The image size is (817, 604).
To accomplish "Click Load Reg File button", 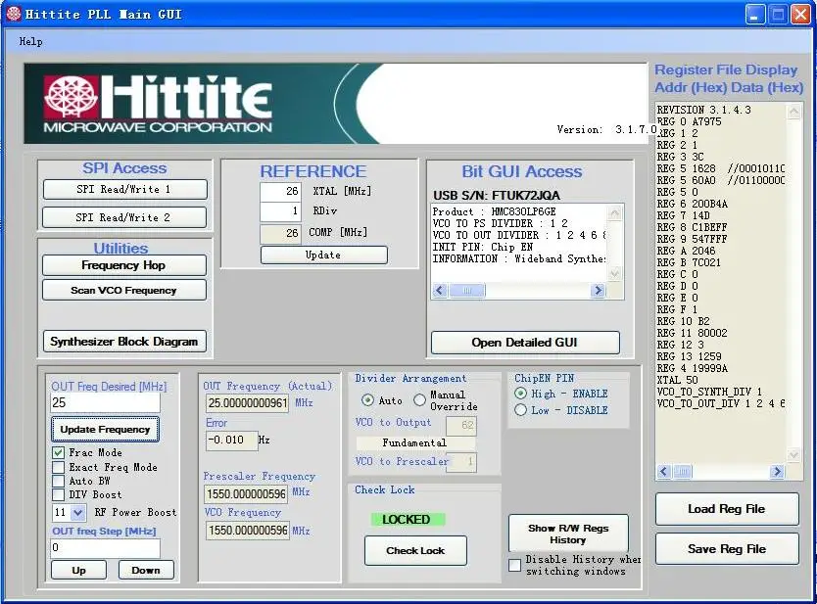I will (727, 509).
